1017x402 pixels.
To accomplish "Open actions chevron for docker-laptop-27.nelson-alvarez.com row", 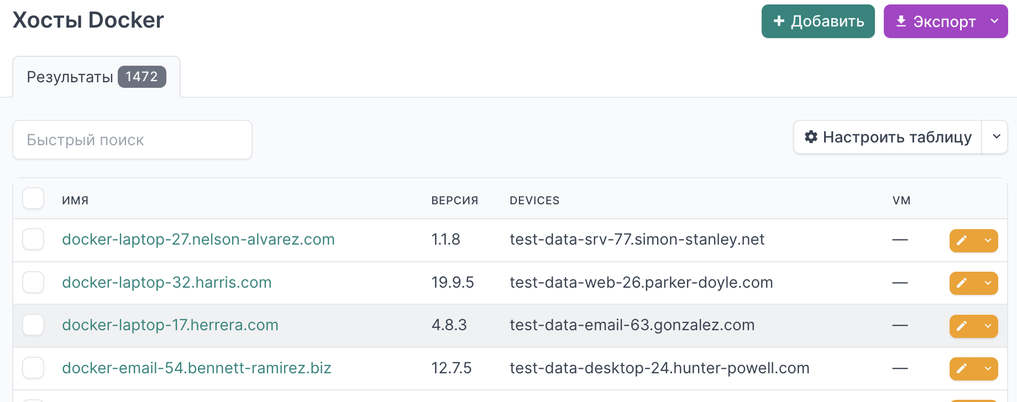I will pos(988,240).
